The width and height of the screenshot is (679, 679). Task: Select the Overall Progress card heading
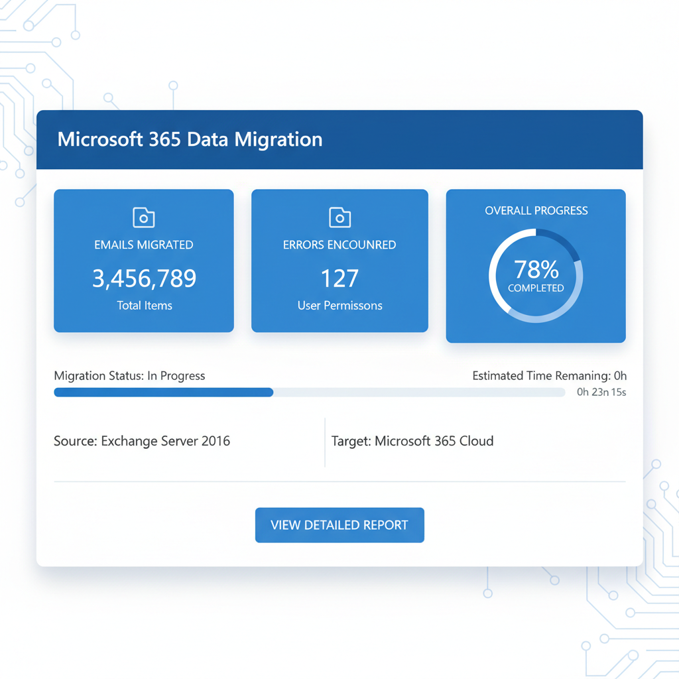536,210
